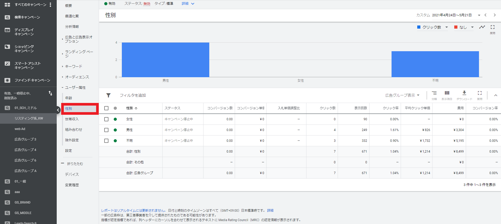Check the box for the 不明 row
Viewport: 501px width, 224px height.
(106, 141)
